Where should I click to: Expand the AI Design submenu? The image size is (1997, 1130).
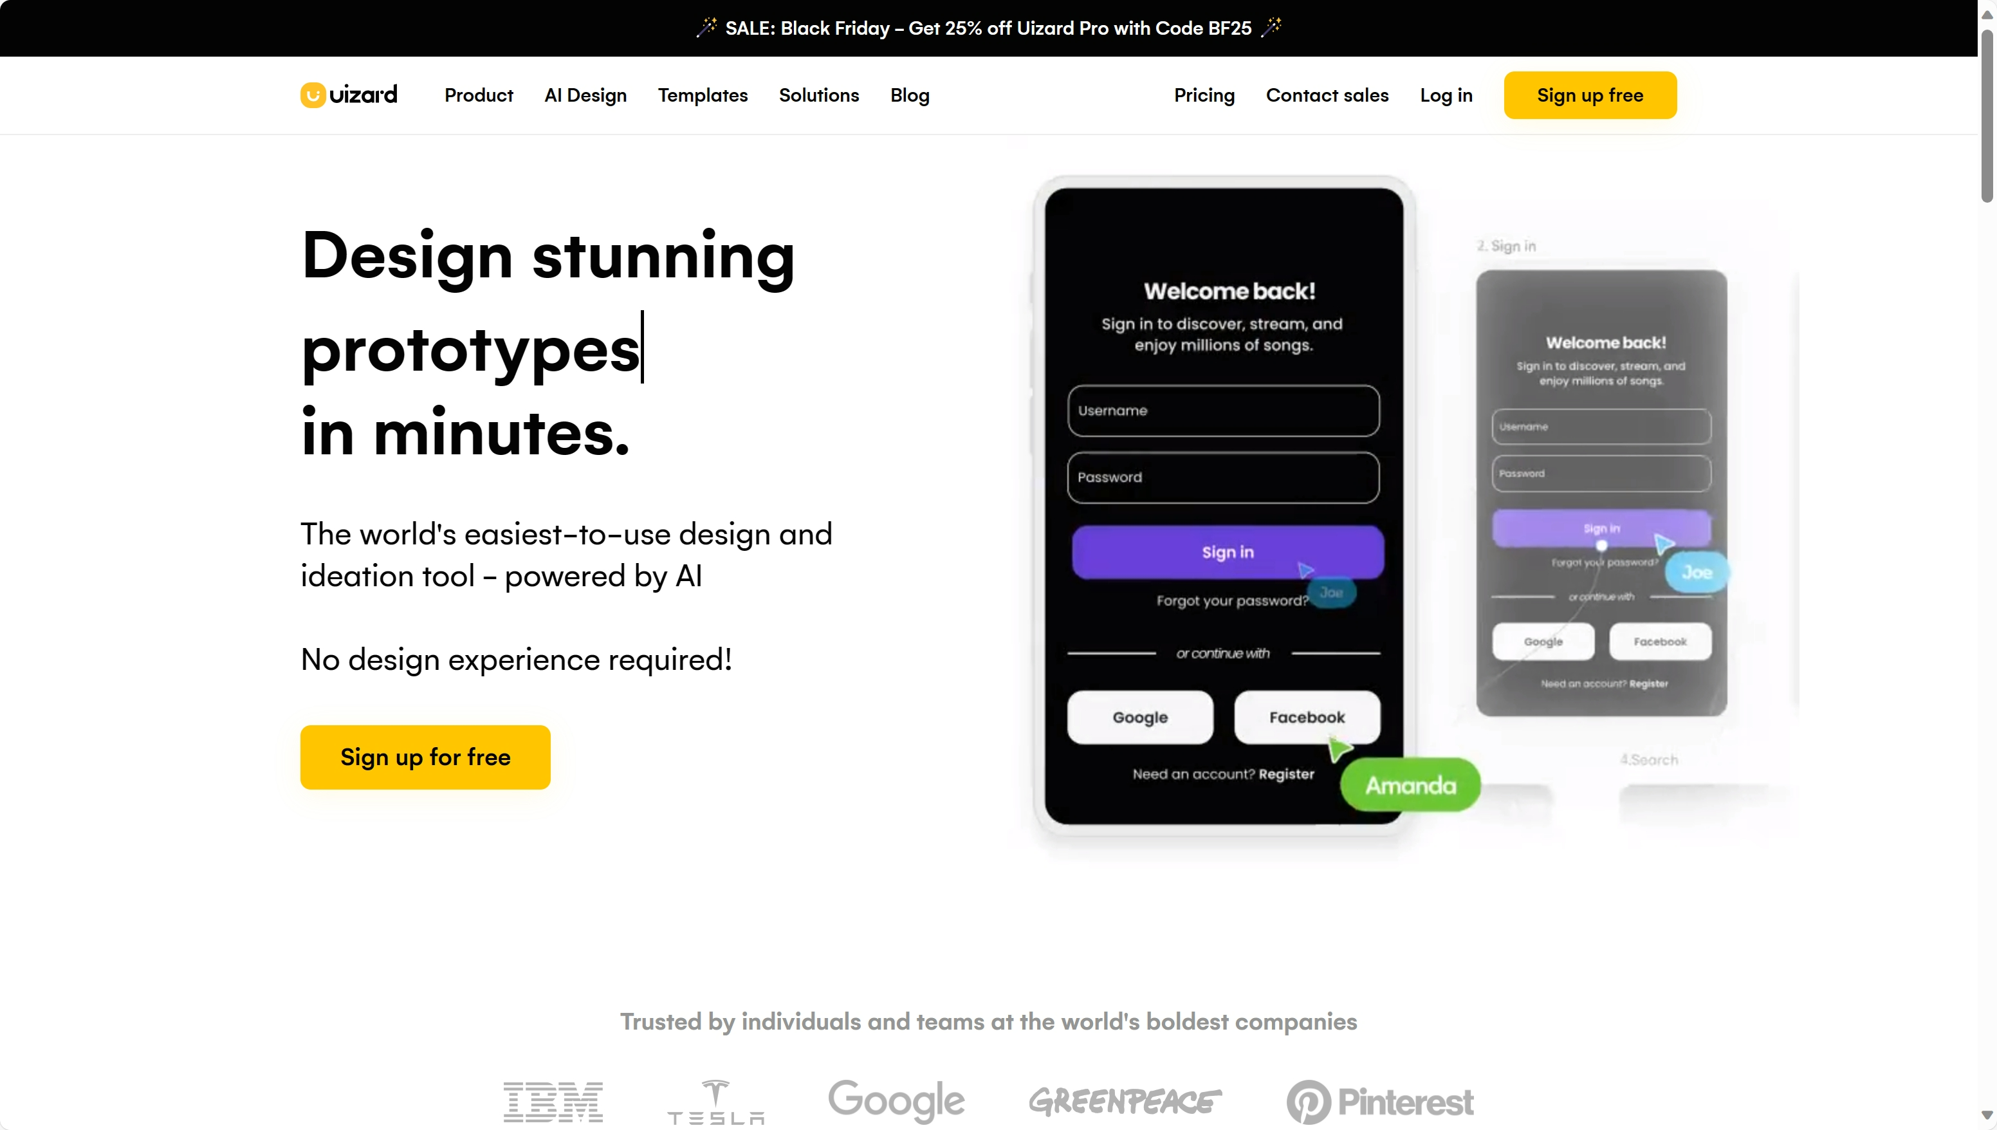pyautogui.click(x=584, y=95)
